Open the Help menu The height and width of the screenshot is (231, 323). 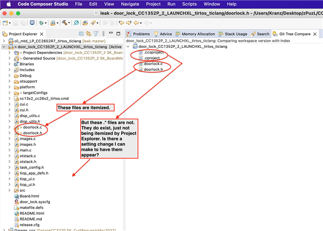tap(232, 4)
